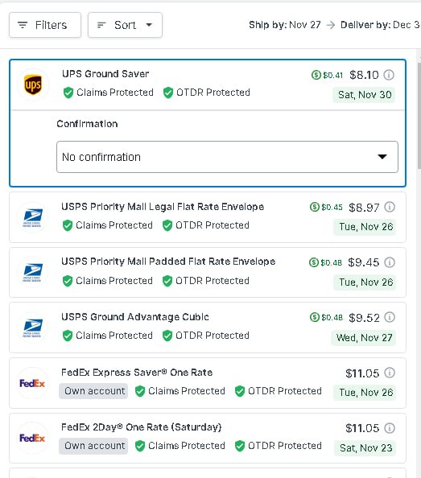
Task: Click the Deliver by: Dec 3 text
Action: click(380, 25)
